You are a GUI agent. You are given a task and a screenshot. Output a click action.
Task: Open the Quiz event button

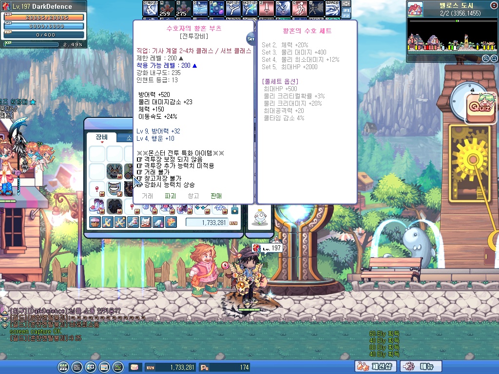click(x=480, y=107)
